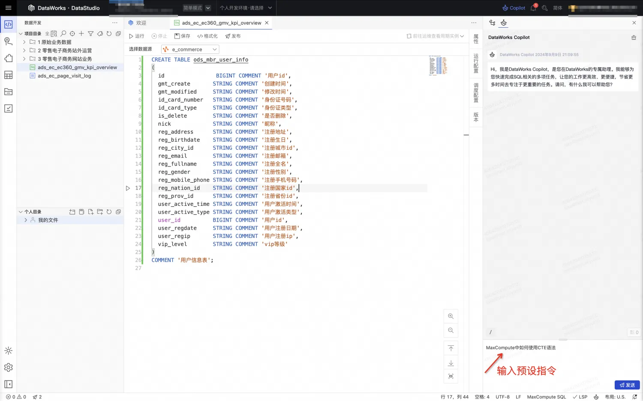The image size is (643, 401).
Task: Click the Copilot chat input field
Action: click(x=562, y=359)
